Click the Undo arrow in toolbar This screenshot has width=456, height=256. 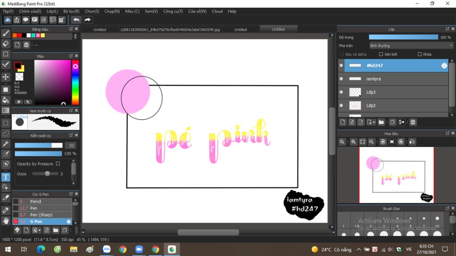tap(76, 20)
